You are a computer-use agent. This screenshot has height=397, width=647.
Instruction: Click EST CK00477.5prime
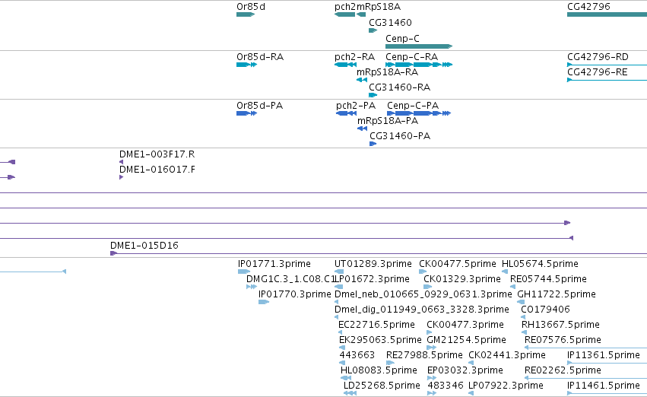tap(423, 272)
